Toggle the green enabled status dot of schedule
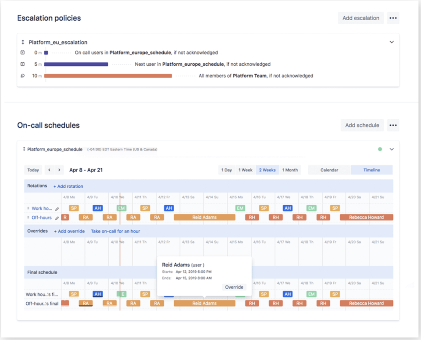Image resolution: width=421 pixels, height=340 pixels. (x=380, y=149)
